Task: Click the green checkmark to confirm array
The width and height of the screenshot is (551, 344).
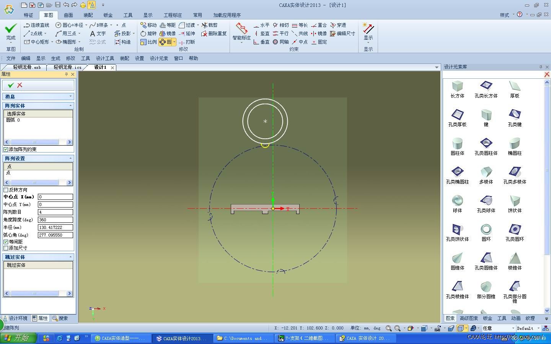Action: click(11, 85)
